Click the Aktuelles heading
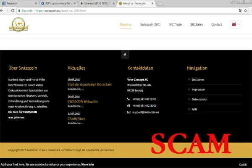 pos(76,68)
